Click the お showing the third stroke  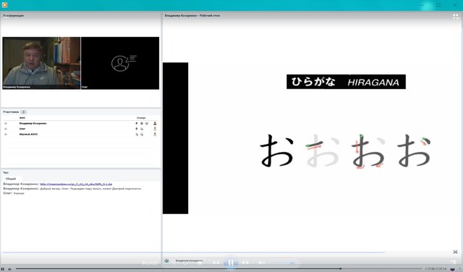click(414, 150)
